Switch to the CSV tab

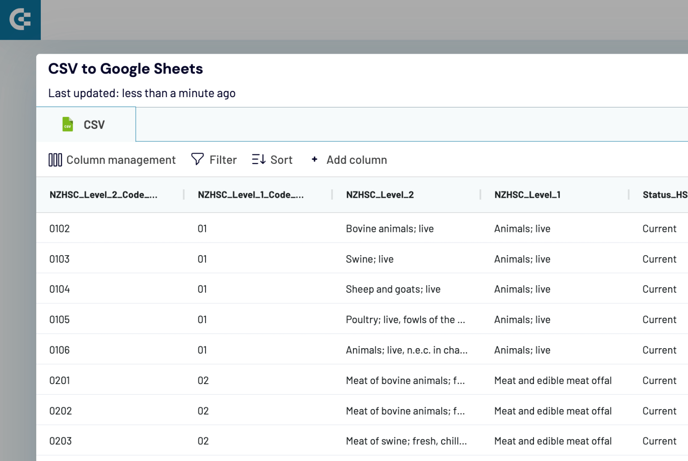86,124
